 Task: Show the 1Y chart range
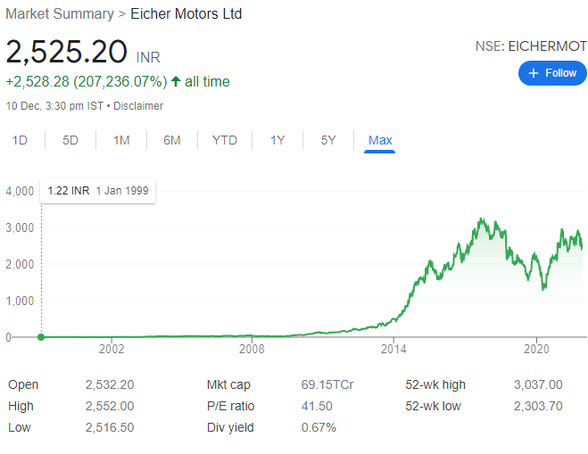[277, 140]
